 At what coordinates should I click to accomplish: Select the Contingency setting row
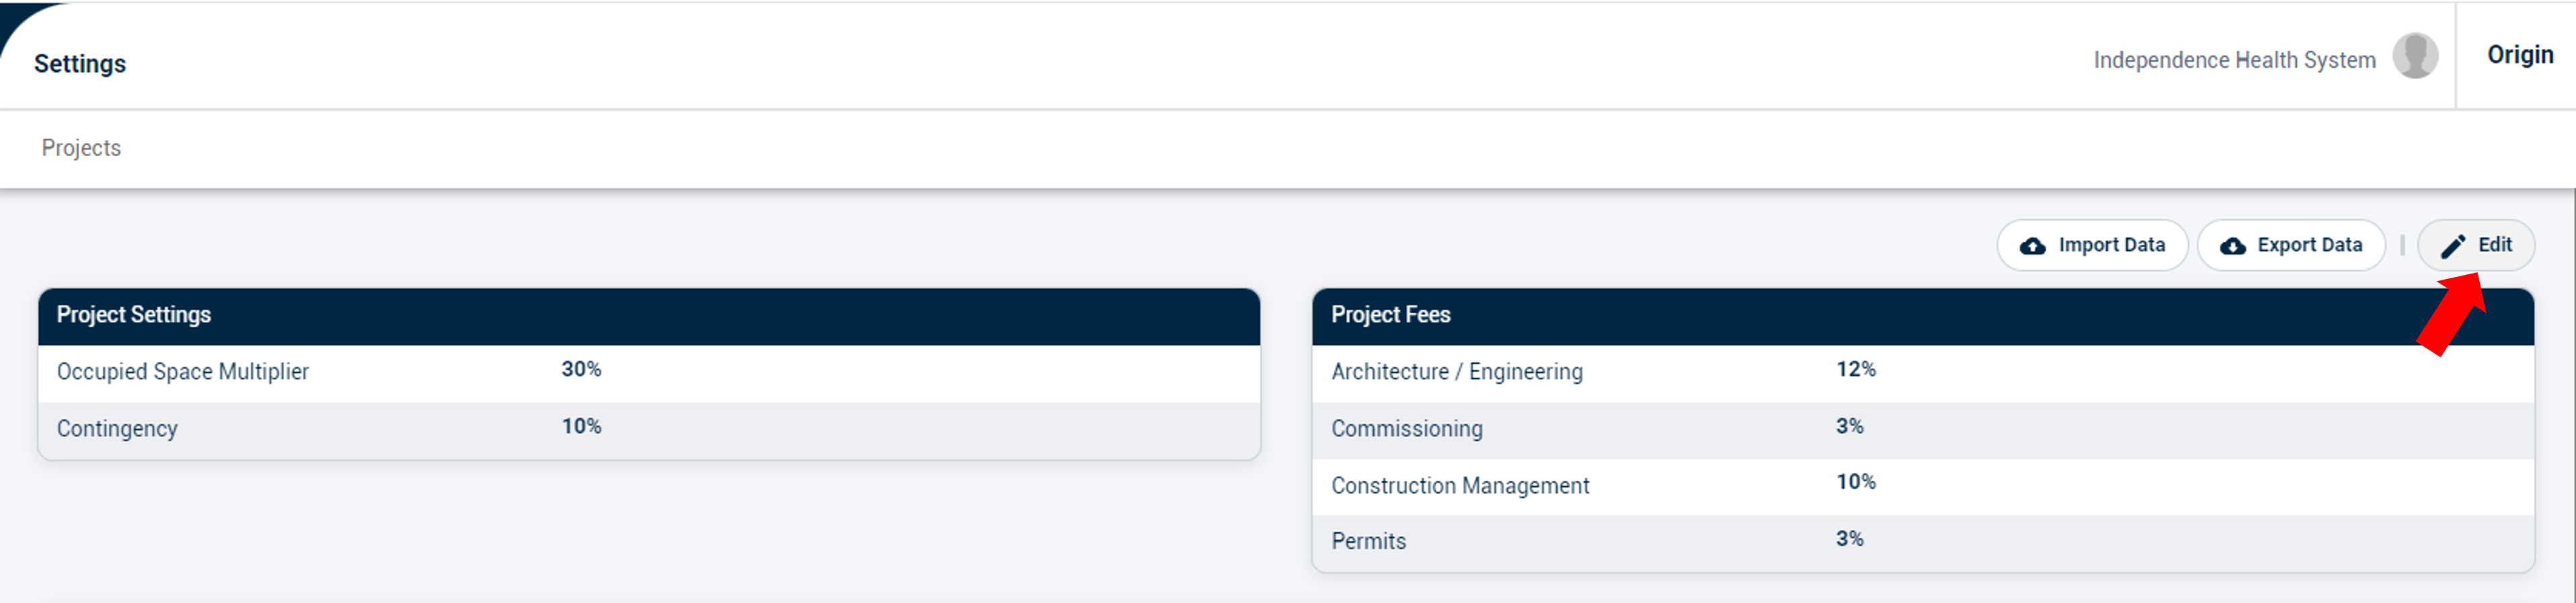(x=649, y=430)
